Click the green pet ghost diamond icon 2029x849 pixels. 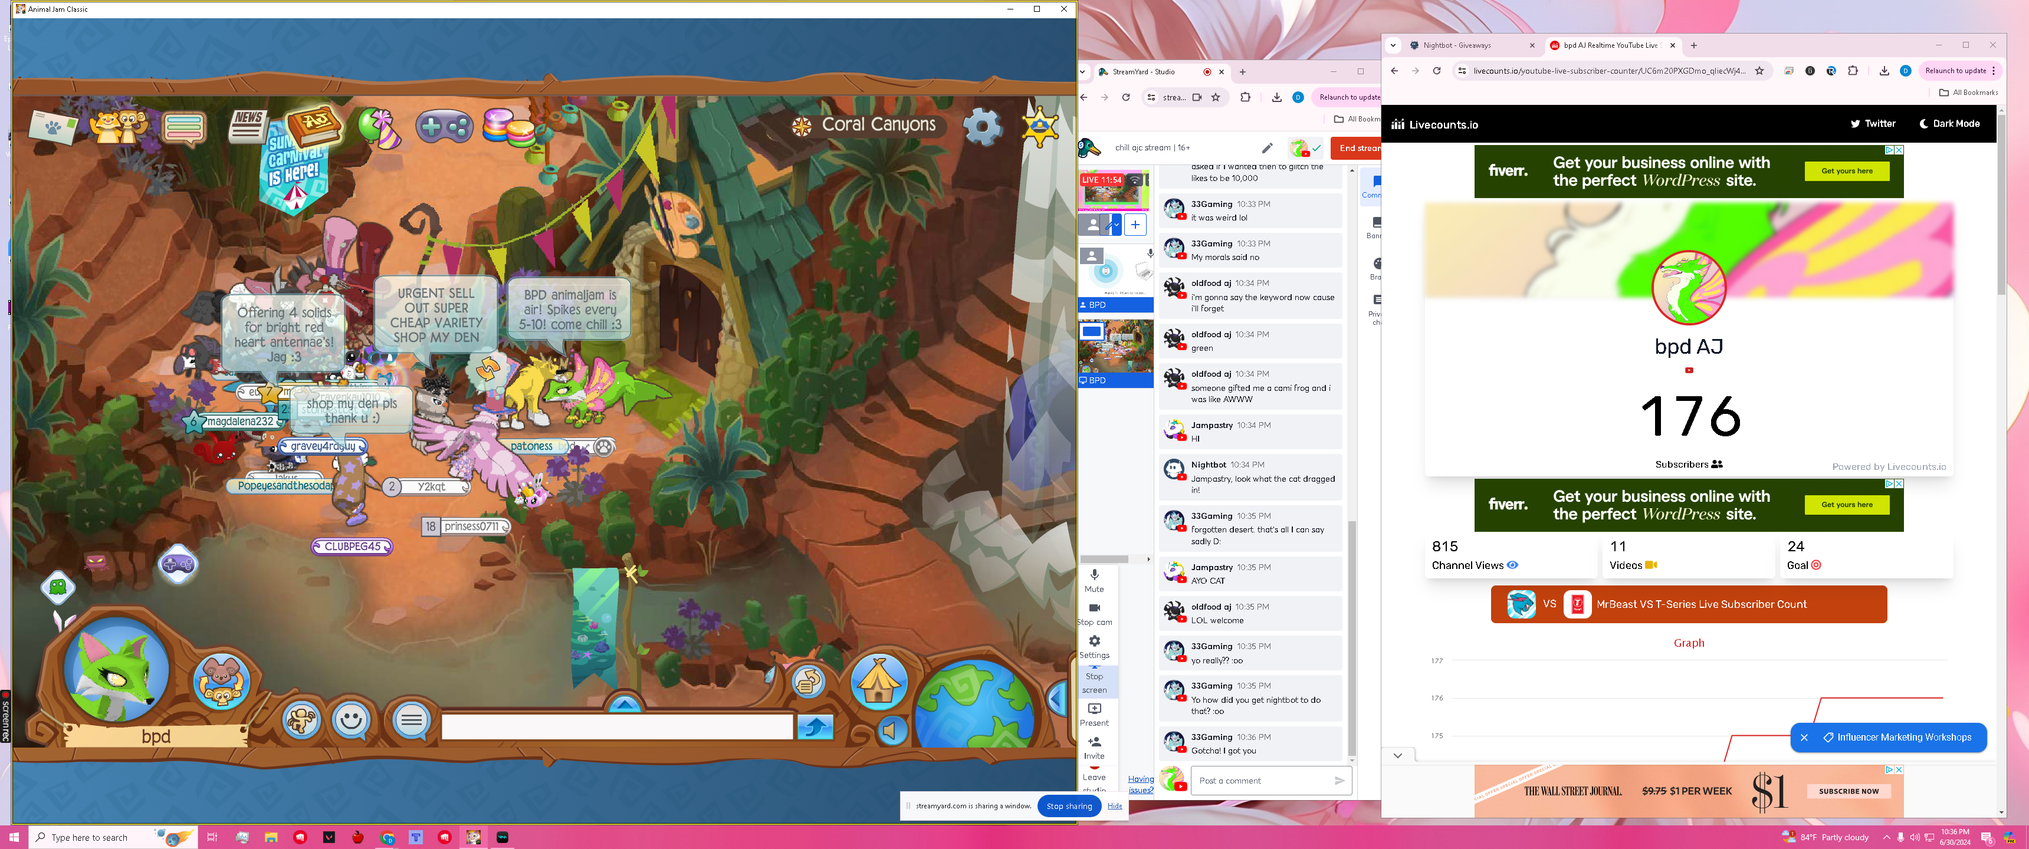point(57,587)
